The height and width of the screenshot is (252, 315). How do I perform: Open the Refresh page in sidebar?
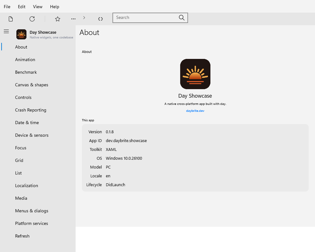point(38,236)
